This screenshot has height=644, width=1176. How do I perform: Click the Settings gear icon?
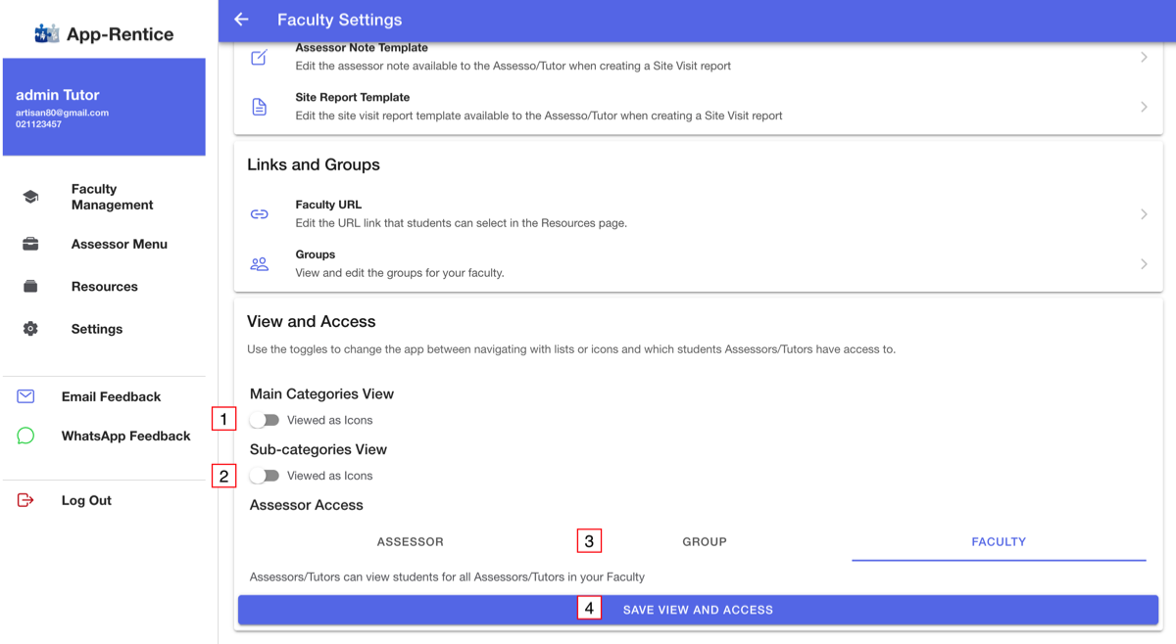click(30, 329)
